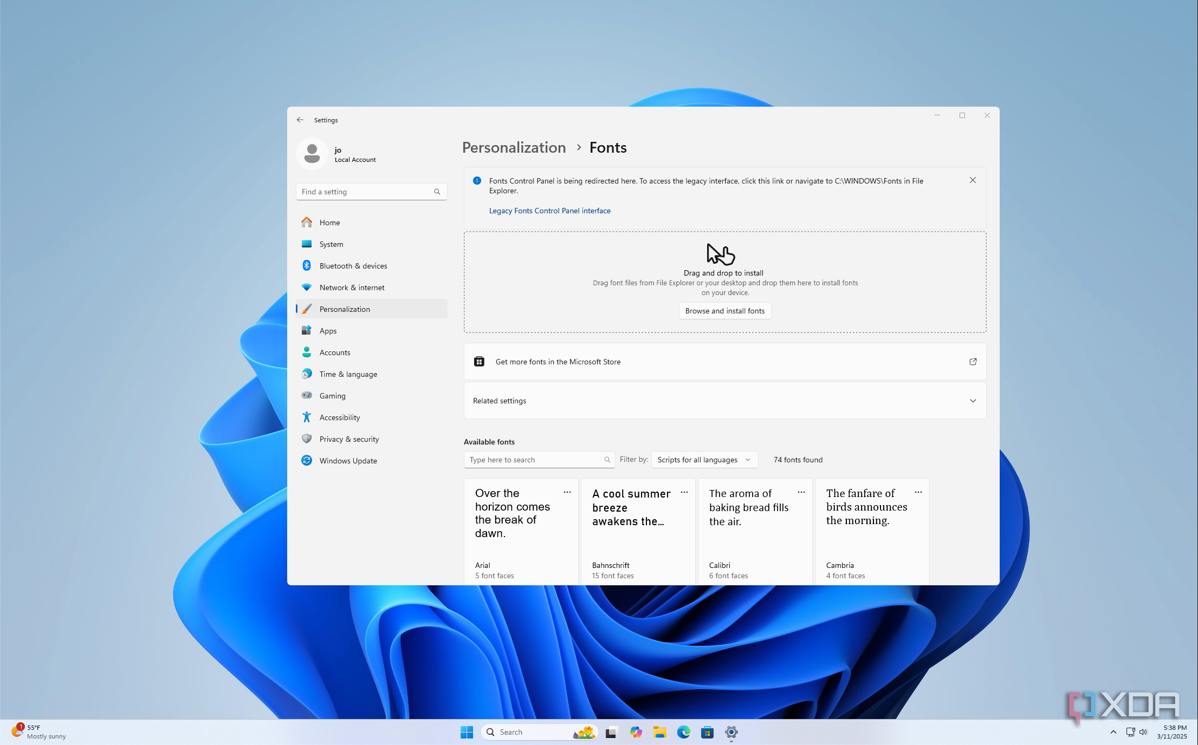Viewport: 1198px width, 745px height.
Task: Open the Arial font preview card
Action: point(521,532)
